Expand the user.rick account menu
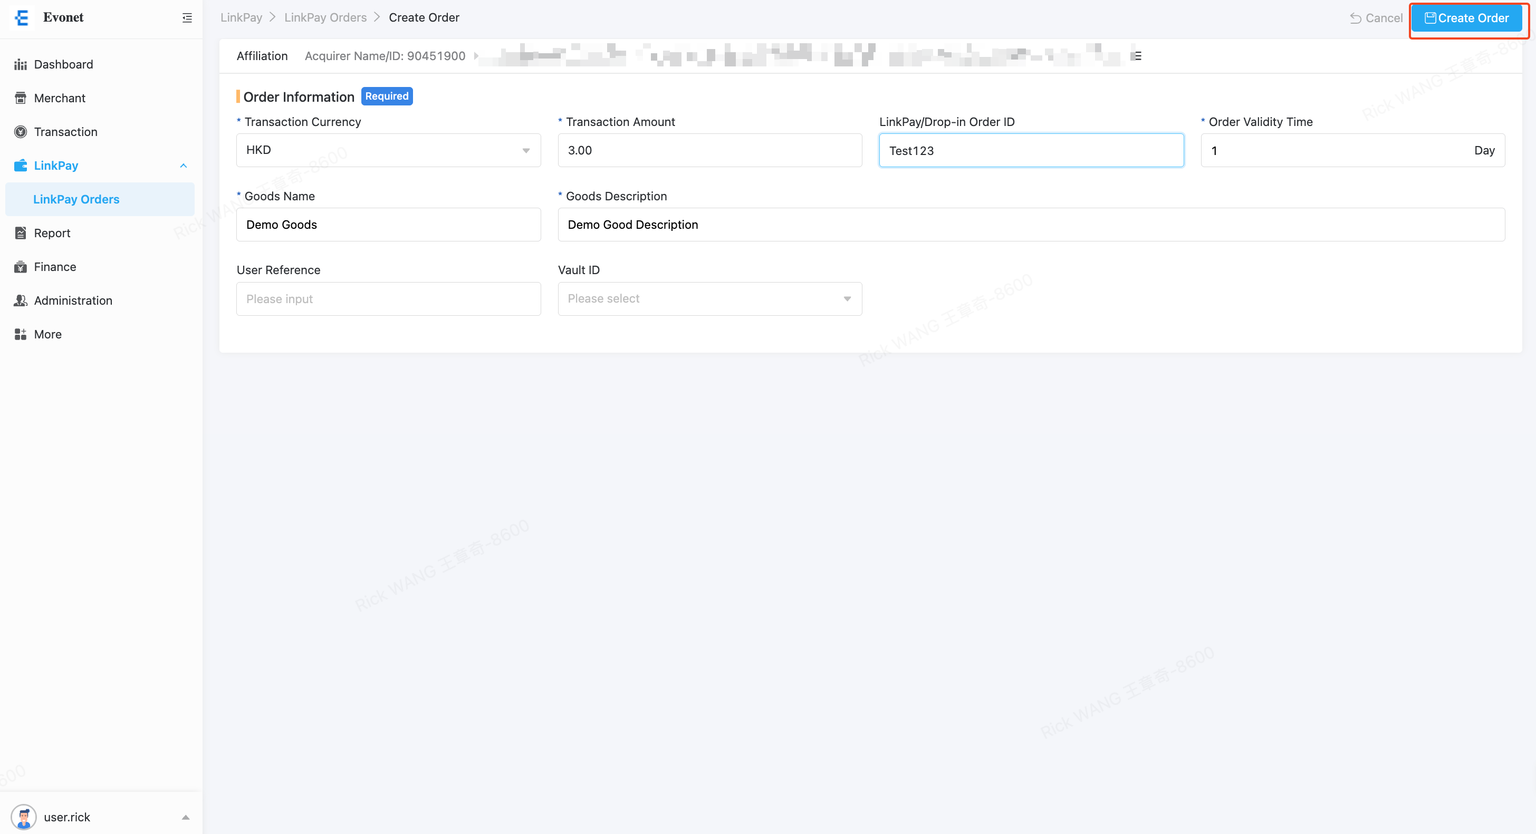The height and width of the screenshot is (834, 1536). [186, 817]
